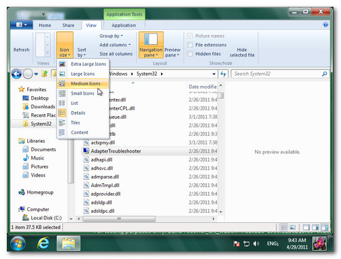Open the Icon size dropdown button

click(x=65, y=45)
